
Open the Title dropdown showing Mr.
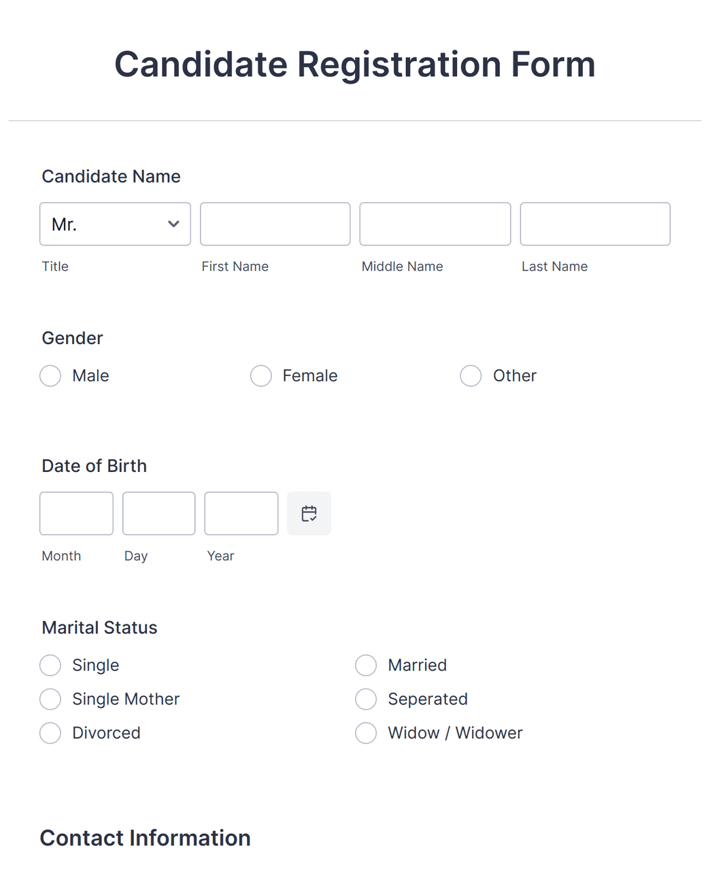click(x=114, y=224)
